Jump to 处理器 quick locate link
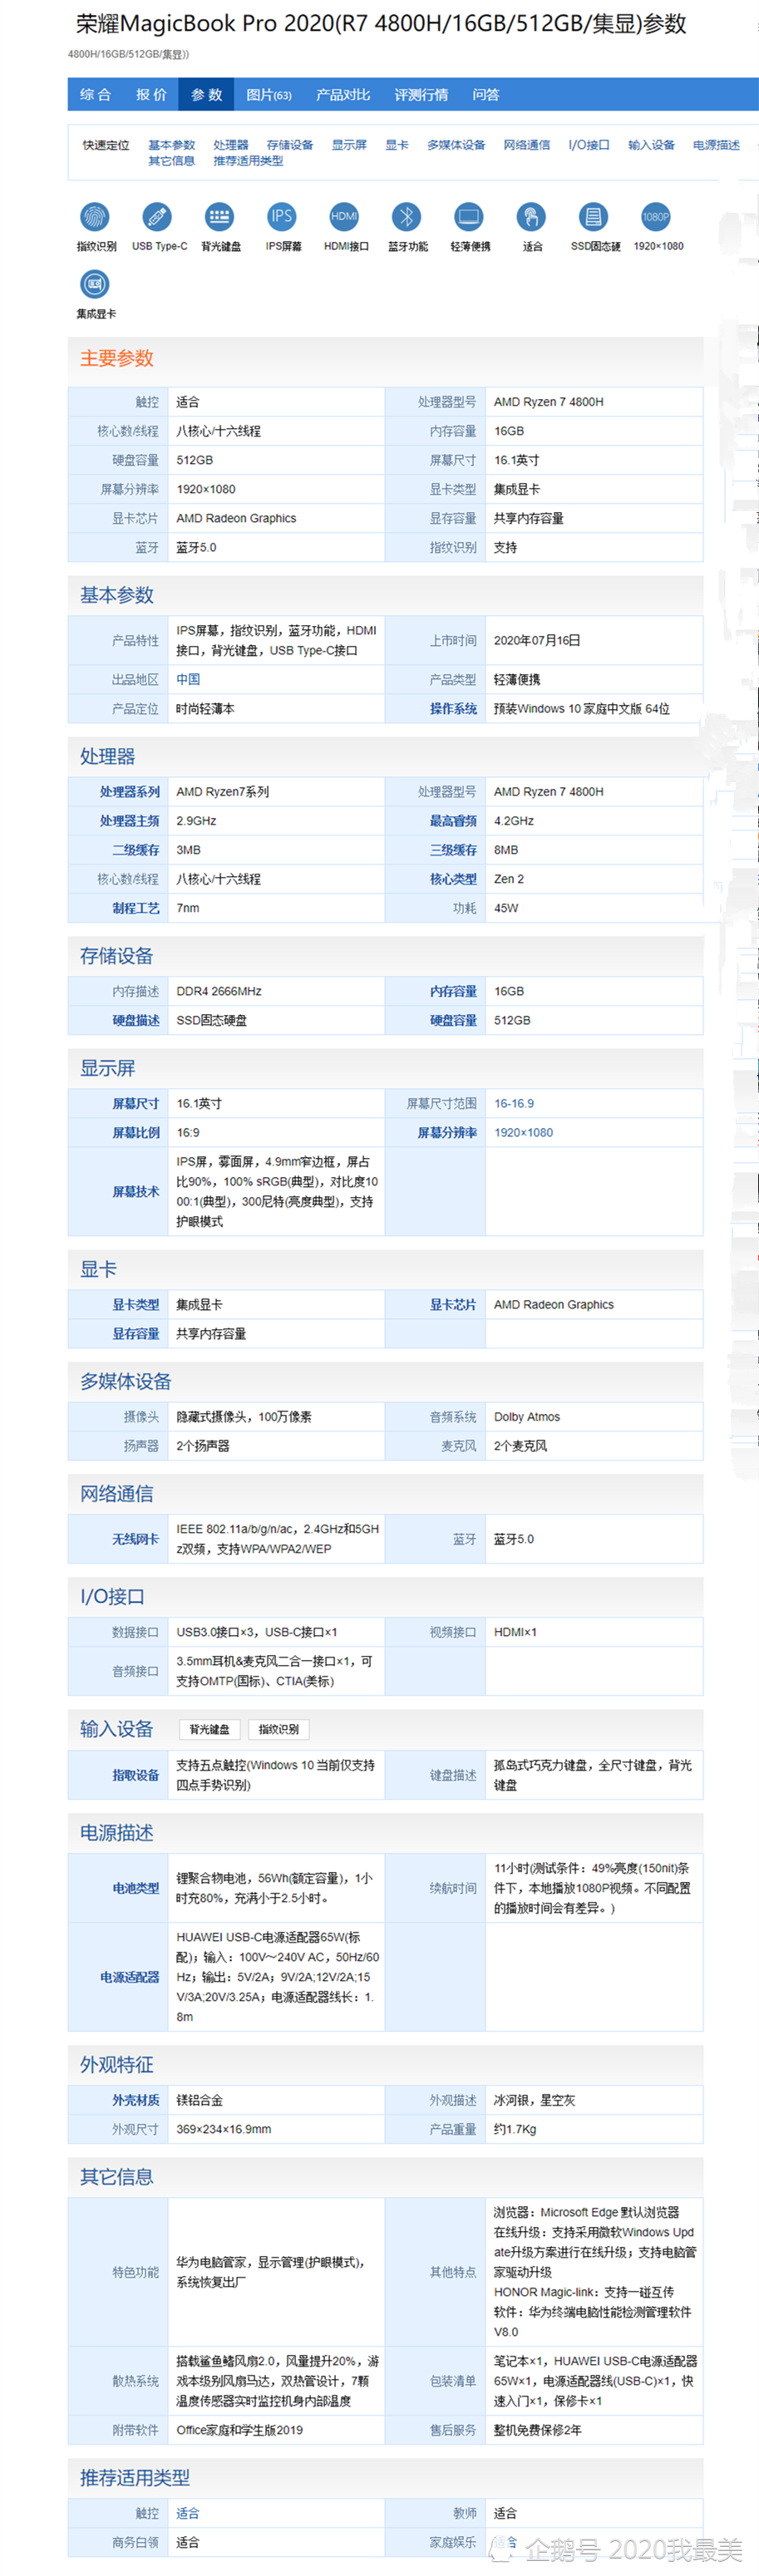759x2576 pixels. tap(231, 145)
